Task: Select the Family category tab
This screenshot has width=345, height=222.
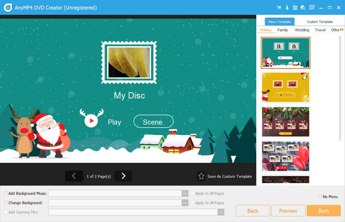Action: [282, 30]
